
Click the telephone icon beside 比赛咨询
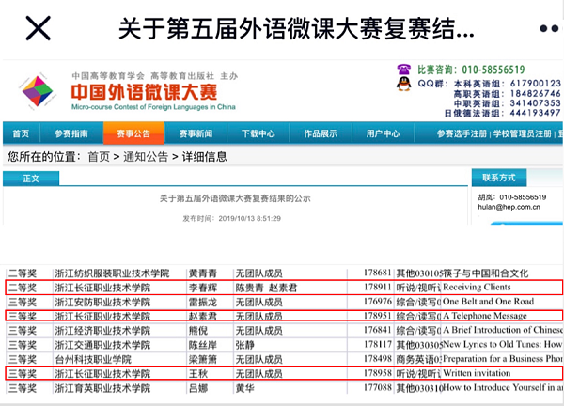coord(404,70)
